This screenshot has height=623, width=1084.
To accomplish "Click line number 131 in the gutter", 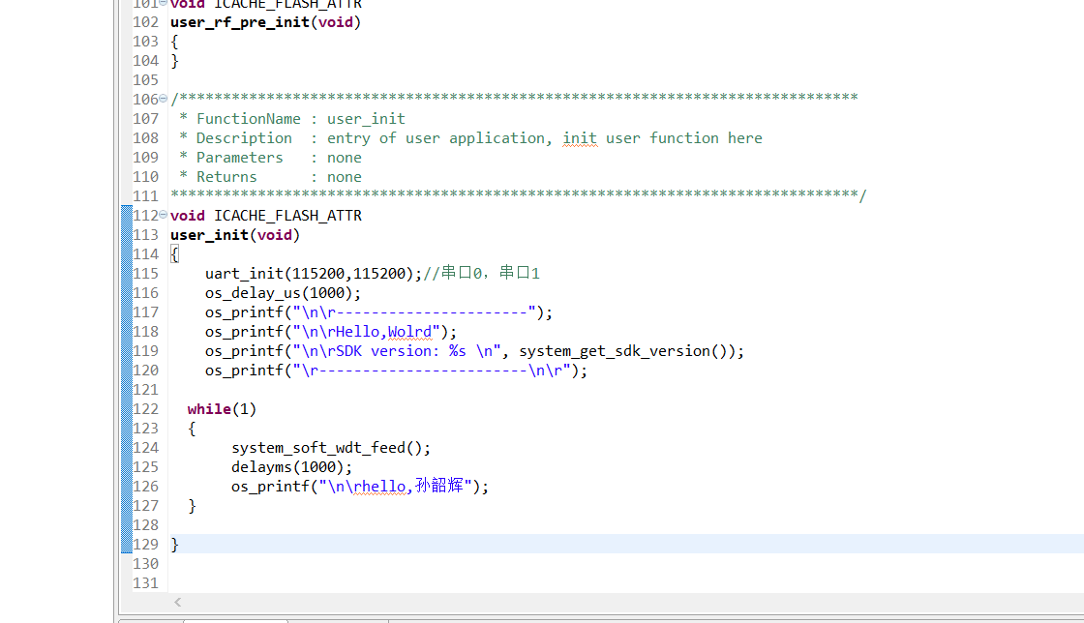I will tap(146, 583).
